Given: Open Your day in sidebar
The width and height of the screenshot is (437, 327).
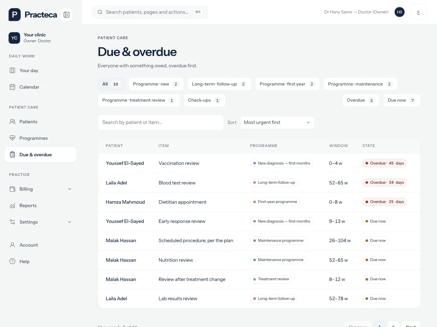Looking at the screenshot, I should coord(41,70).
